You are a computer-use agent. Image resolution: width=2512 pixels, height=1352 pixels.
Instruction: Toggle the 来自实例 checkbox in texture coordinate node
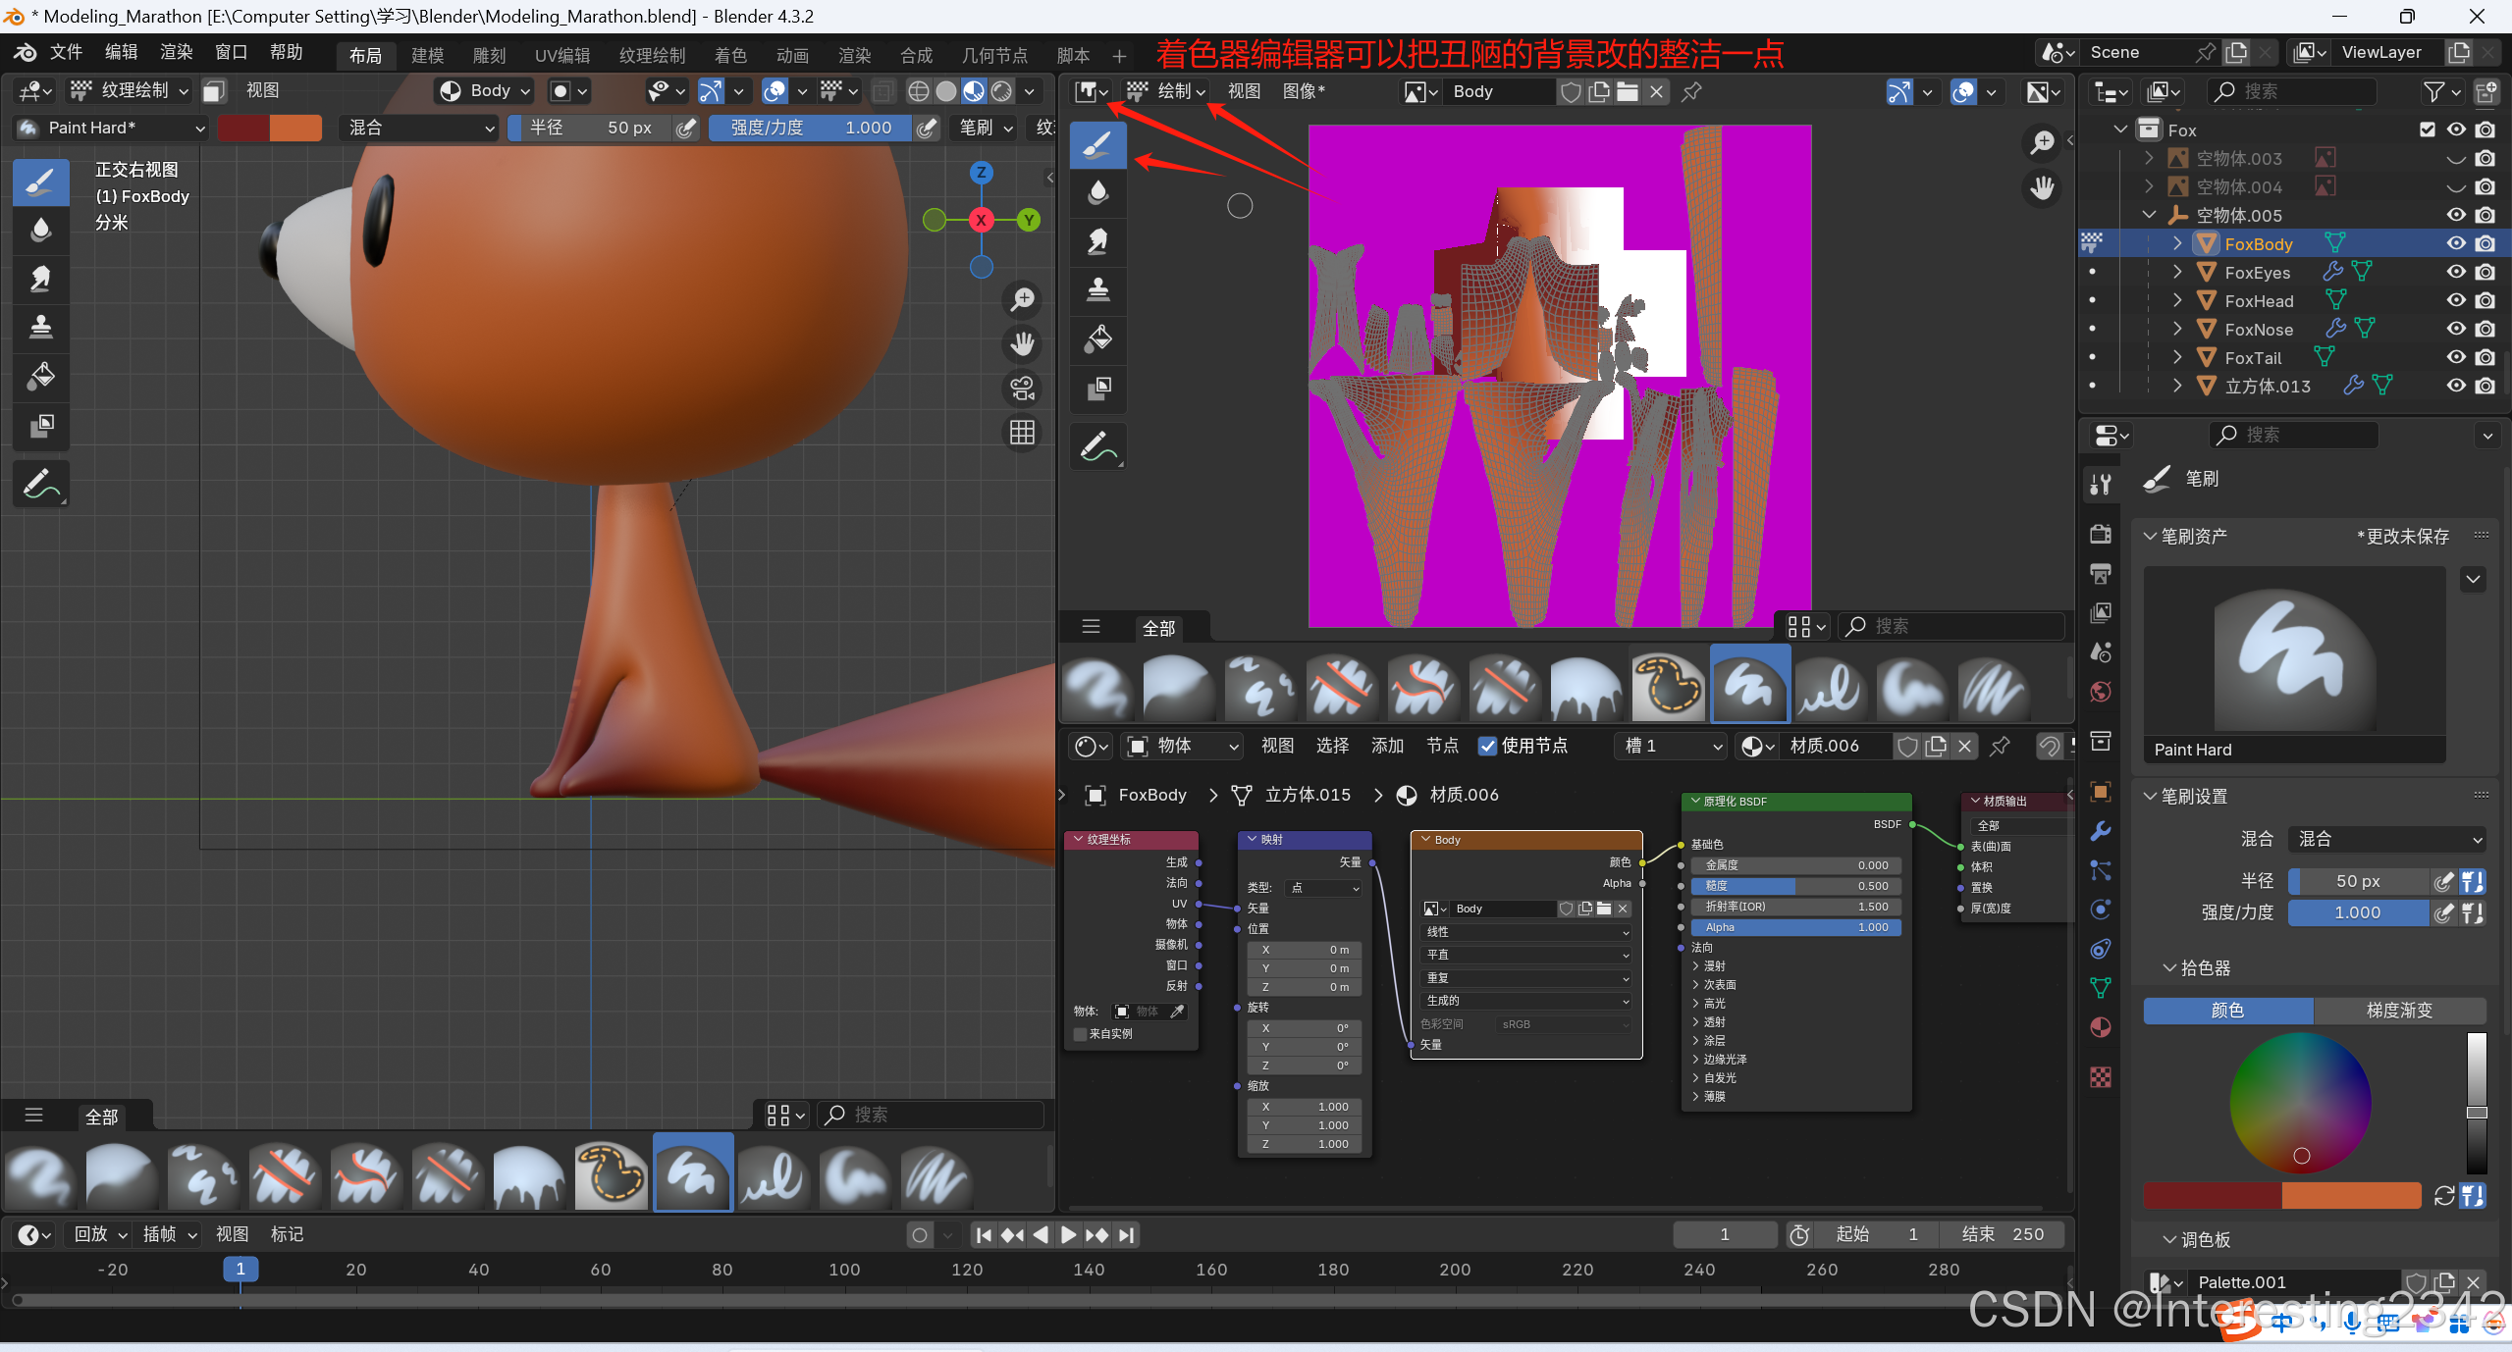[x=1081, y=1033]
